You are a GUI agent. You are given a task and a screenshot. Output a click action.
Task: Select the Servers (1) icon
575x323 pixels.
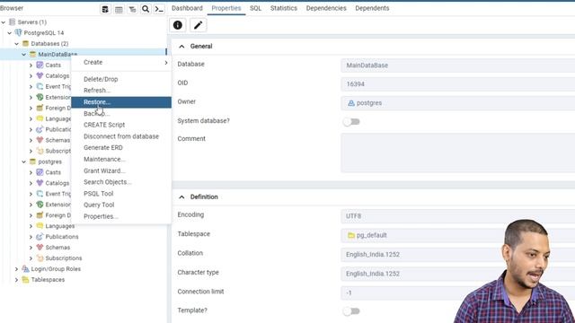coord(12,22)
